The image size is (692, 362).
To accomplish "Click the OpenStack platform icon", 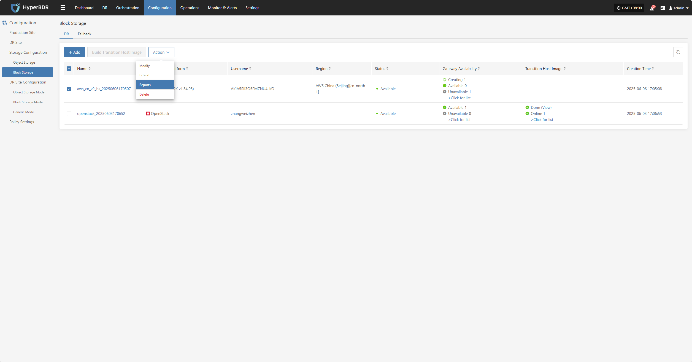I will click(x=148, y=114).
